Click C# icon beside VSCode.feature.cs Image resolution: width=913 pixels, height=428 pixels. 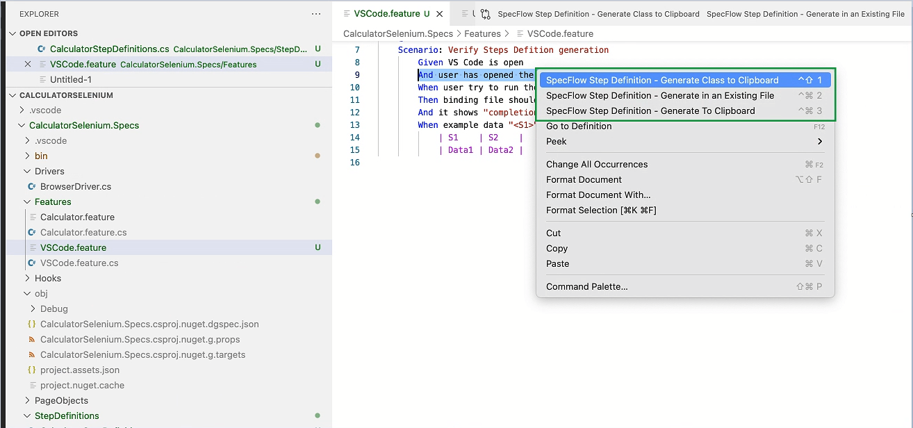coord(32,263)
